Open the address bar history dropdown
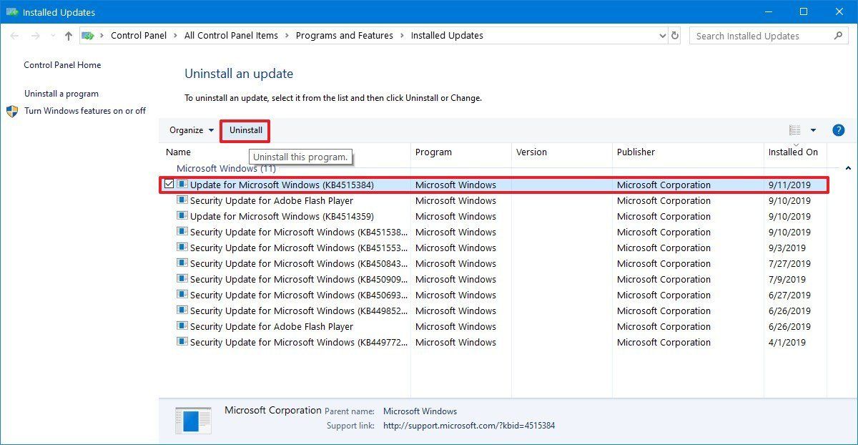Screen dimensions: 858x445 661,35
